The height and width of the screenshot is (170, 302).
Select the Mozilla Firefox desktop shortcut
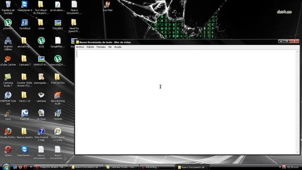click(8, 133)
